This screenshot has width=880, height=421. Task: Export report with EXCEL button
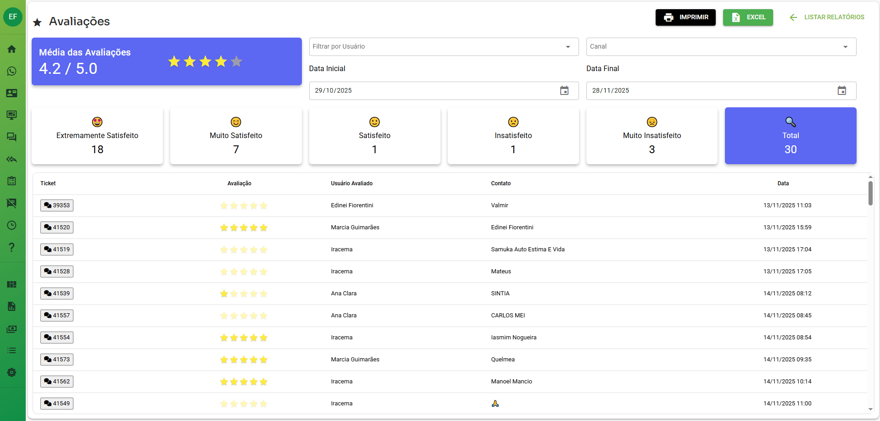click(x=748, y=17)
